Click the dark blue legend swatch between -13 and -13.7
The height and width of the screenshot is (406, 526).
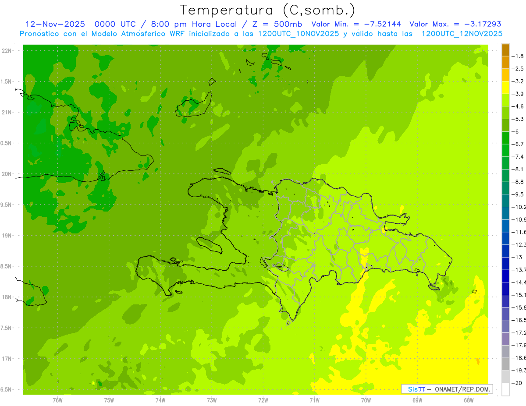505,263
